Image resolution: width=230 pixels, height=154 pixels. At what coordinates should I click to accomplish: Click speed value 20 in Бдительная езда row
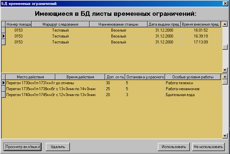click(115, 95)
